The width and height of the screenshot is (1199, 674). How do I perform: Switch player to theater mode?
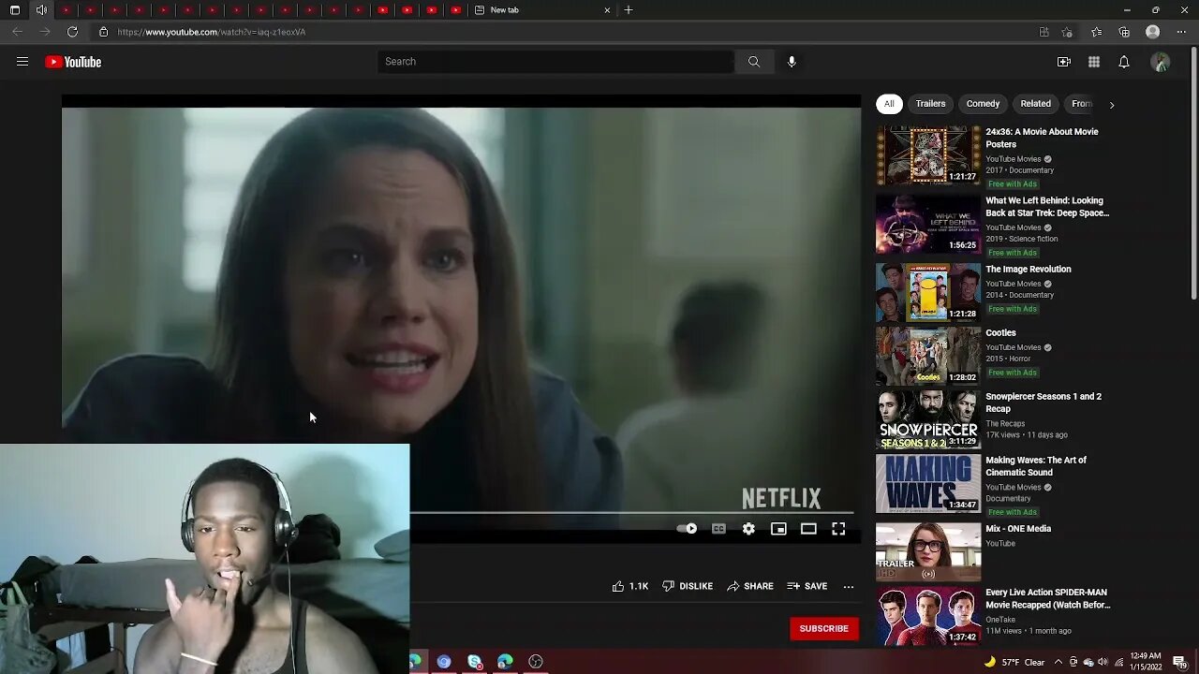tap(808, 529)
